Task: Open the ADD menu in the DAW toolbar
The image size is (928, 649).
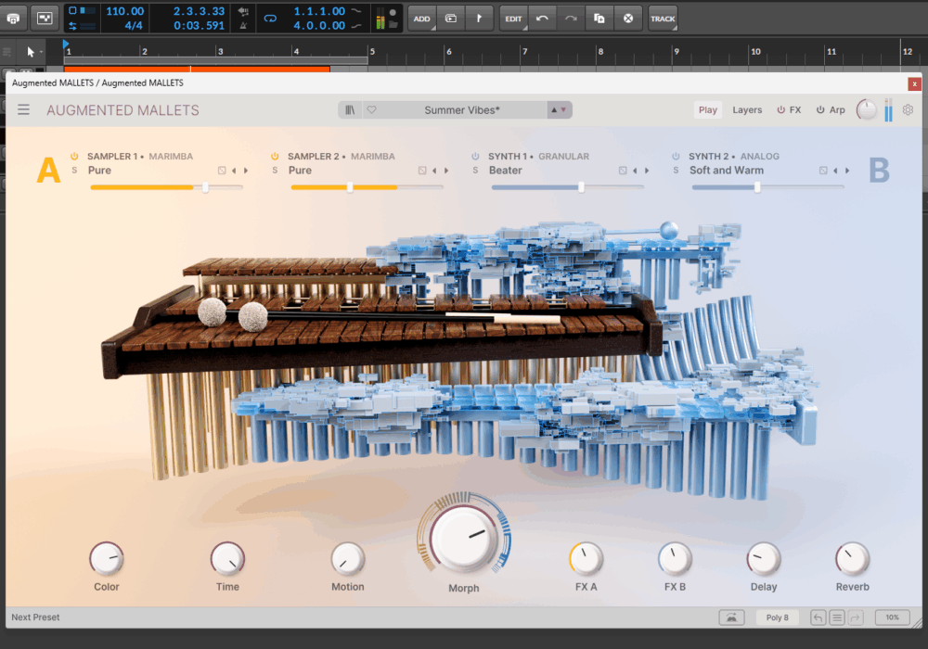Action: [422, 19]
